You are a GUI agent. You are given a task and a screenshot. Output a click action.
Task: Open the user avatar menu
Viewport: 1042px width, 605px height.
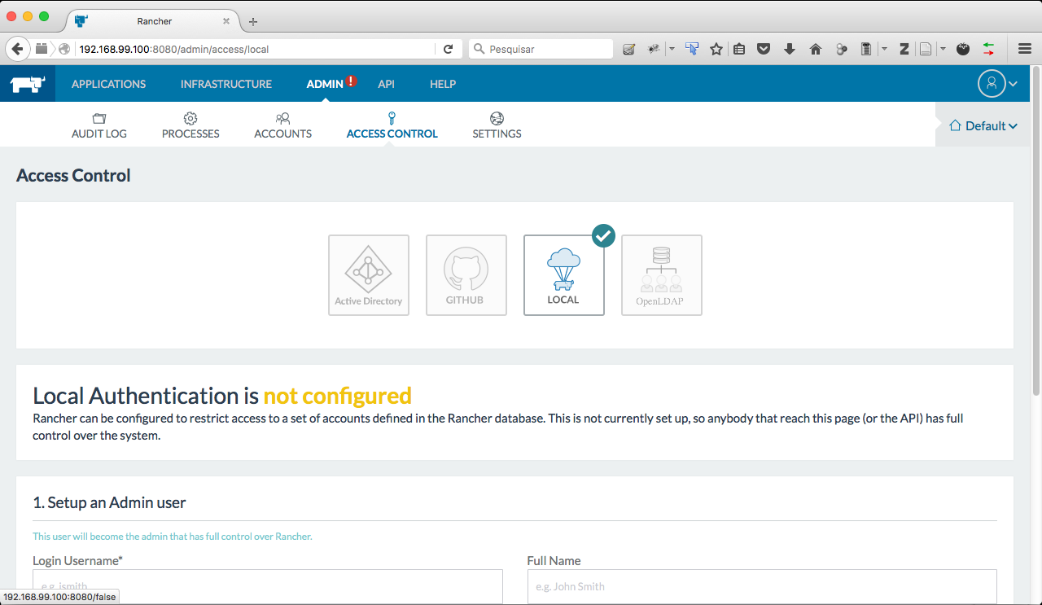992,83
